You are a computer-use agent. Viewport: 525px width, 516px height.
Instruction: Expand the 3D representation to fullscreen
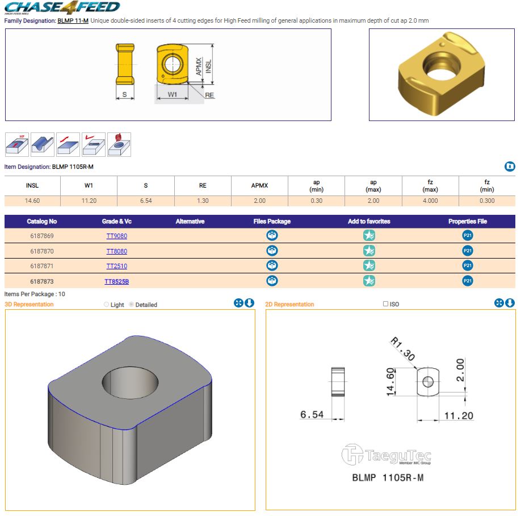tap(238, 303)
